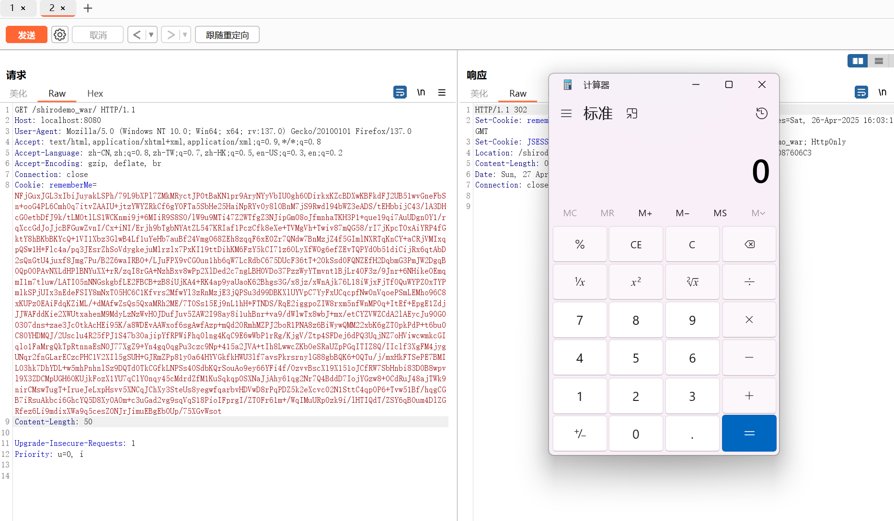Switch to side-by-side layout view
894x521 pixels.
[x=858, y=61]
